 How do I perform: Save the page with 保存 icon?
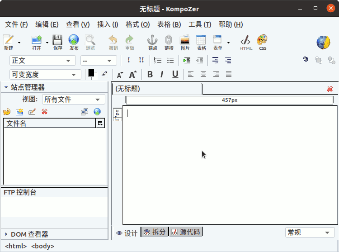click(58, 43)
